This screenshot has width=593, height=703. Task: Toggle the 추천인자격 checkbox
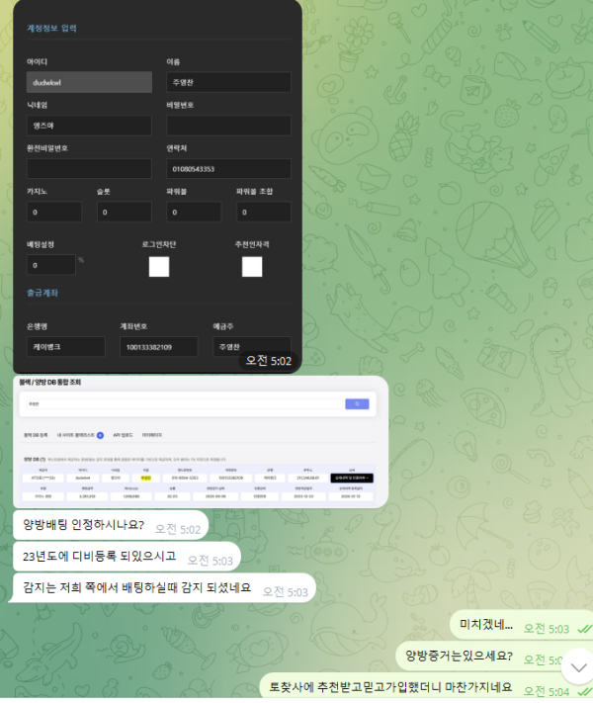(252, 266)
